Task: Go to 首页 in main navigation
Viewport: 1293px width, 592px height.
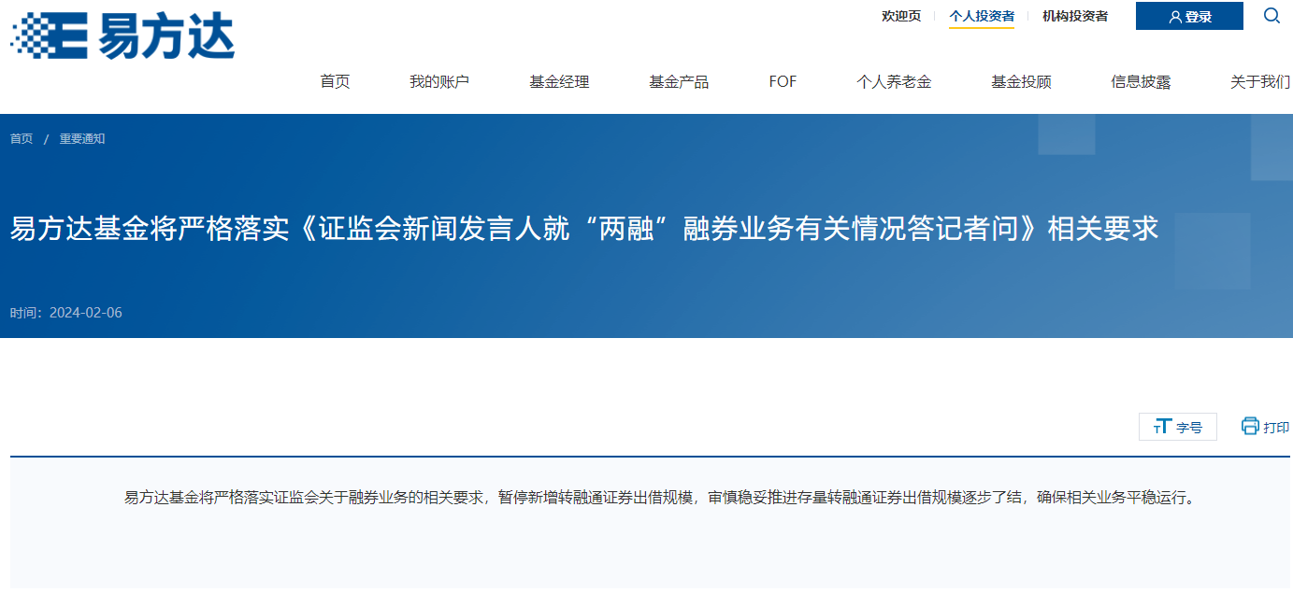Action: [335, 82]
